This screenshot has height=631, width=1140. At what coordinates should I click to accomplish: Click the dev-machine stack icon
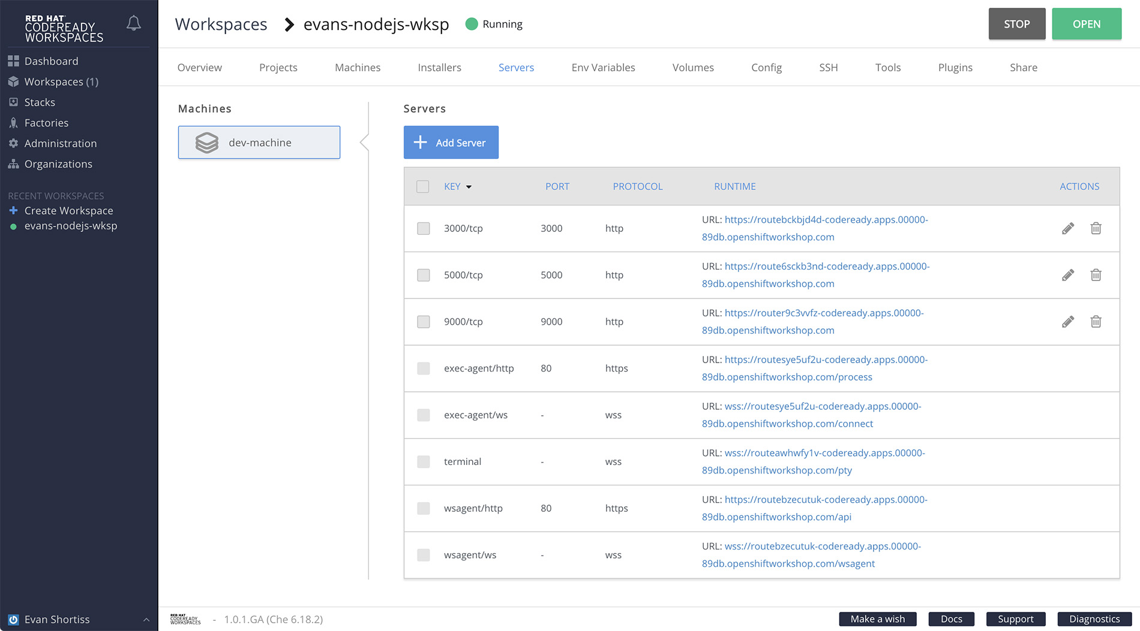pos(207,143)
